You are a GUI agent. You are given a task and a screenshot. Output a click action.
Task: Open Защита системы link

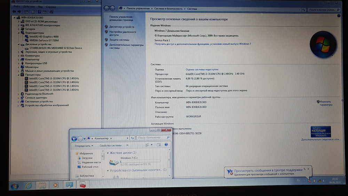pyautogui.click(x=119, y=40)
